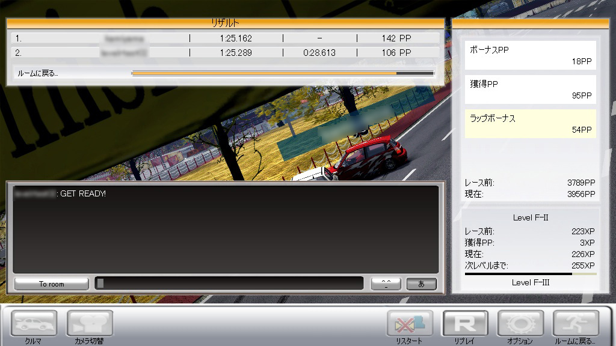This screenshot has width=616, height=346.
Task: Click the 現在 226XP line
Action: [530, 254]
